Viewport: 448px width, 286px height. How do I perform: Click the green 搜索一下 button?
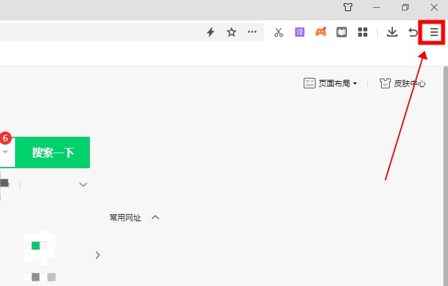(52, 152)
